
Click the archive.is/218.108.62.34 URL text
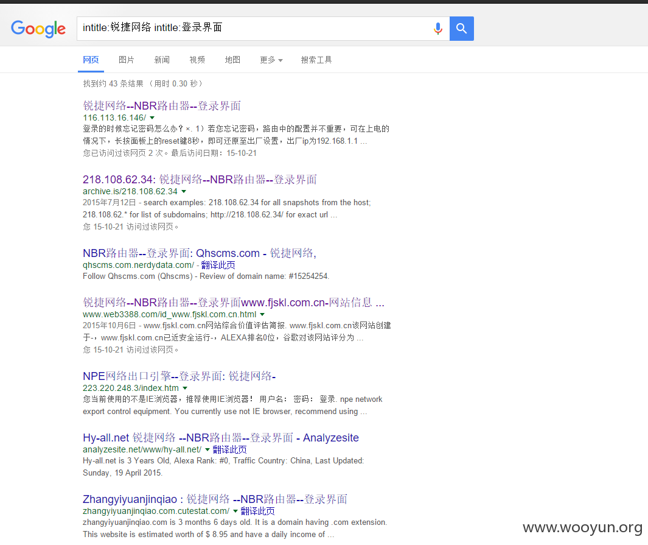coord(130,191)
